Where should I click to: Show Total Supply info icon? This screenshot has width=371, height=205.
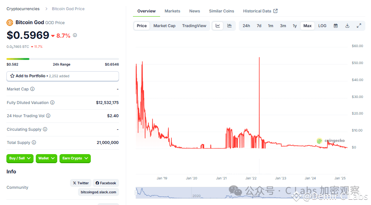(34, 142)
